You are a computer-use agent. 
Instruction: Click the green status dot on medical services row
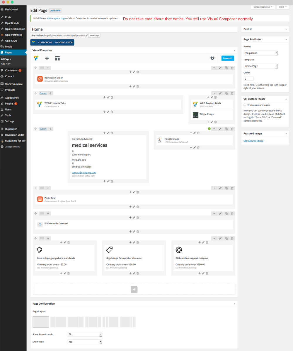(209, 129)
